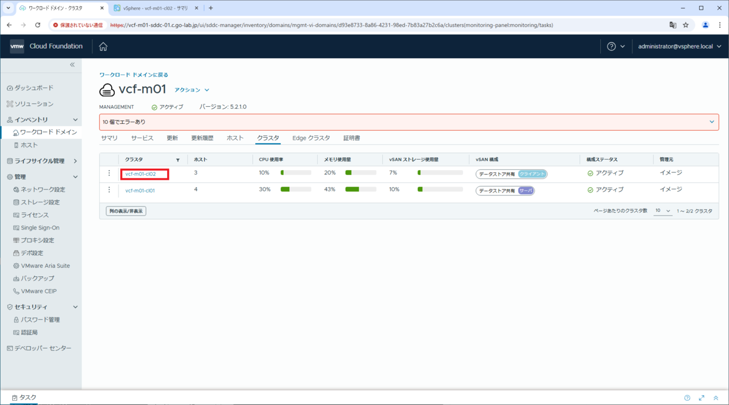Collapse the left navigation sidebar
The height and width of the screenshot is (405, 729).
click(72, 64)
